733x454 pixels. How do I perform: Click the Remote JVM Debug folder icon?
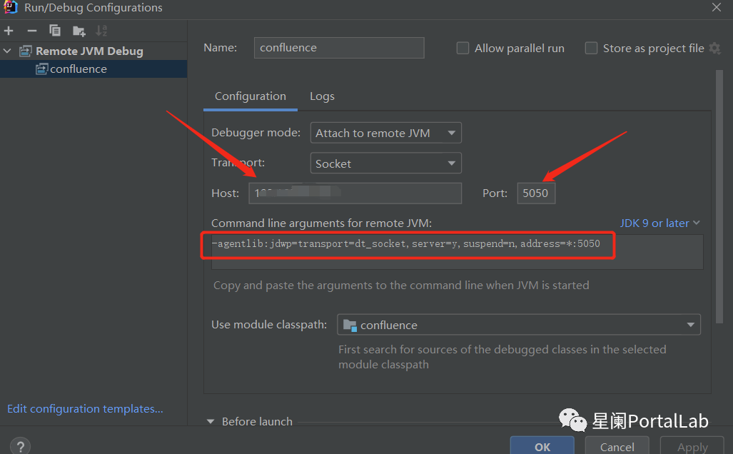click(x=25, y=51)
